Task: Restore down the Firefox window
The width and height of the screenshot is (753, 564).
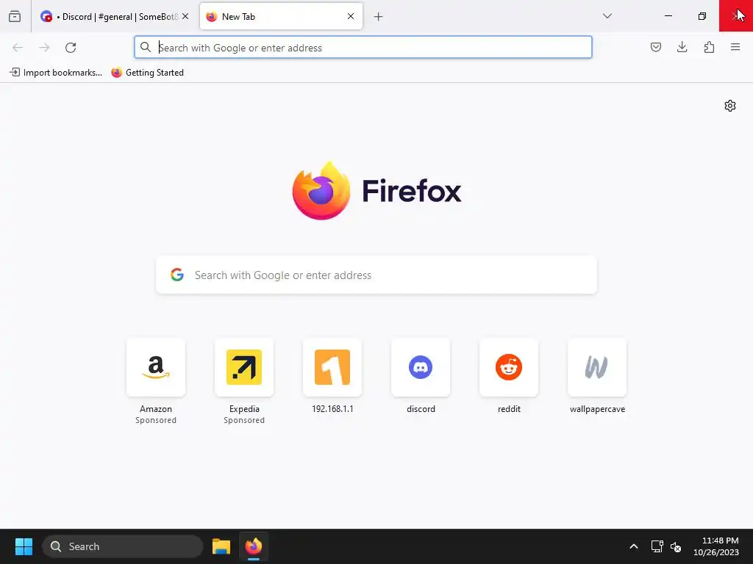Action: [x=702, y=16]
